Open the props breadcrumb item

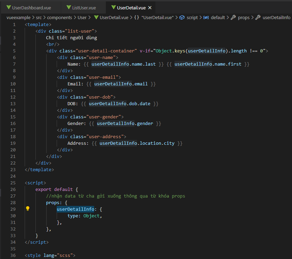pos(244,17)
